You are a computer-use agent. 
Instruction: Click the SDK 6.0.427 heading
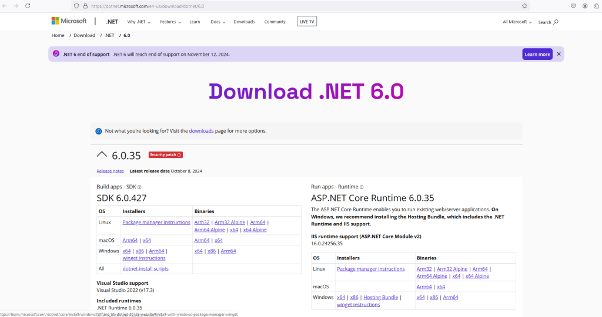121,198
